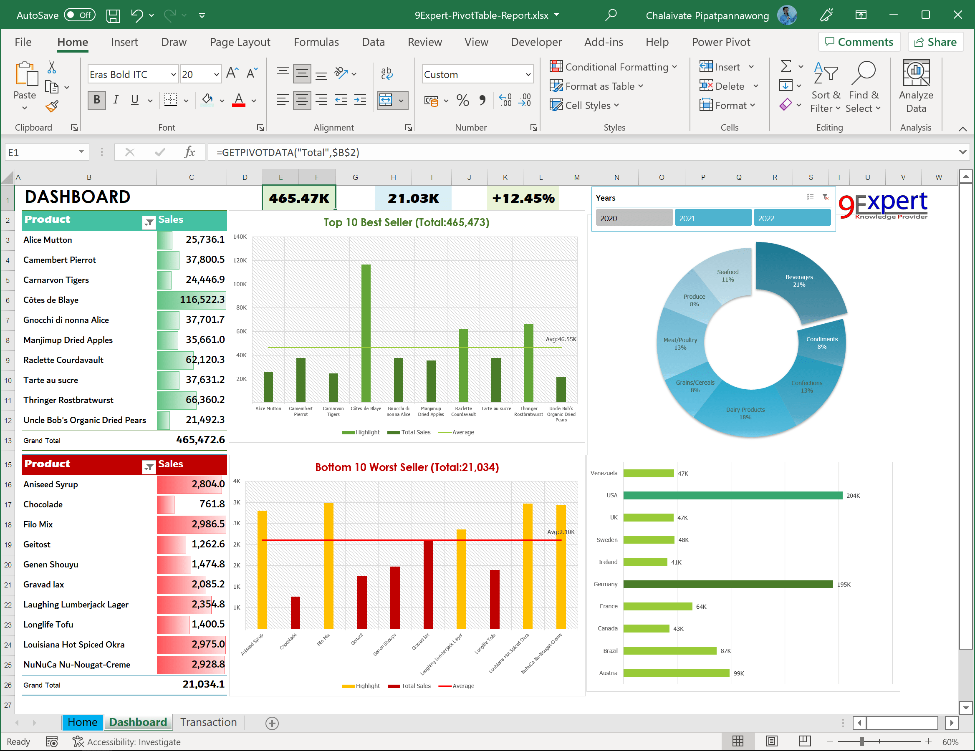The width and height of the screenshot is (975, 751).
Task: Apply Percent number style
Action: click(462, 101)
